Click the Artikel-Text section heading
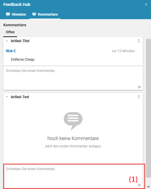 [x=20, y=97]
